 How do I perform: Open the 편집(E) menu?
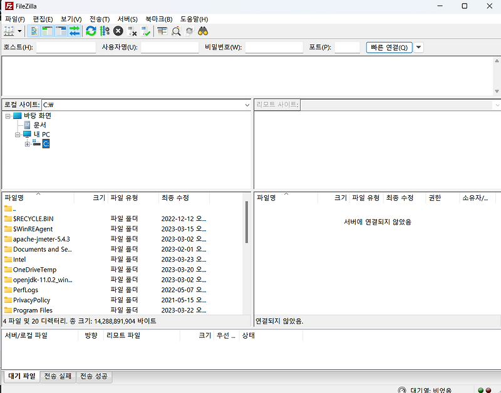(x=43, y=19)
